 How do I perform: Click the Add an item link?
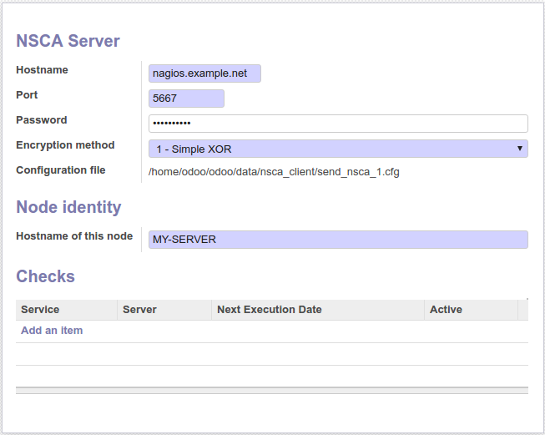click(52, 331)
